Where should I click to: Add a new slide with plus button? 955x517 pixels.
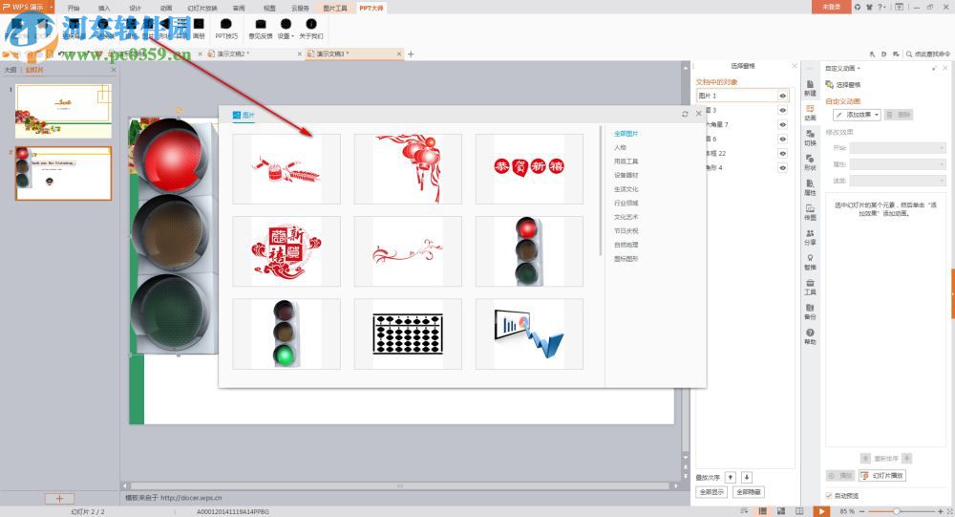59,498
